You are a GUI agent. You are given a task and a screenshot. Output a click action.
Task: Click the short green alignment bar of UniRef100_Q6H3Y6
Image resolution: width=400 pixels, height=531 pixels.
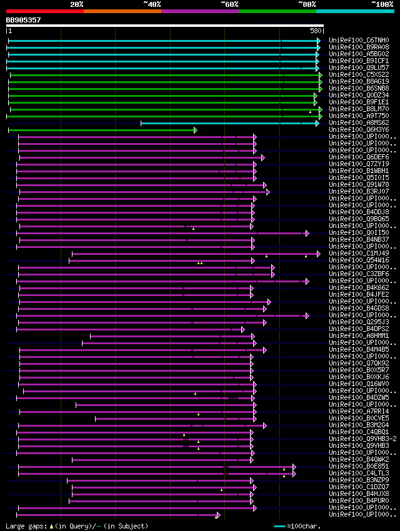tap(102, 130)
